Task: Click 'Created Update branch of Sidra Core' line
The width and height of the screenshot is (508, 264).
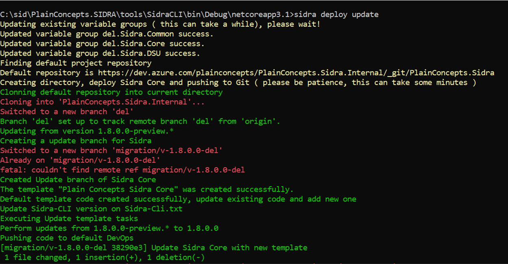Action: [x=78, y=180]
